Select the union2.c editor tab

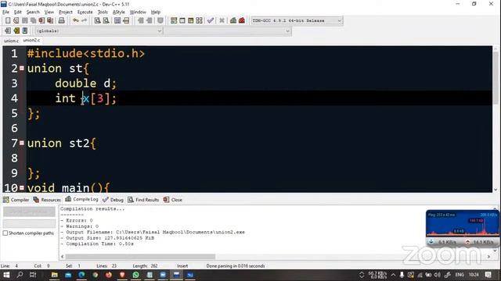click(x=31, y=40)
